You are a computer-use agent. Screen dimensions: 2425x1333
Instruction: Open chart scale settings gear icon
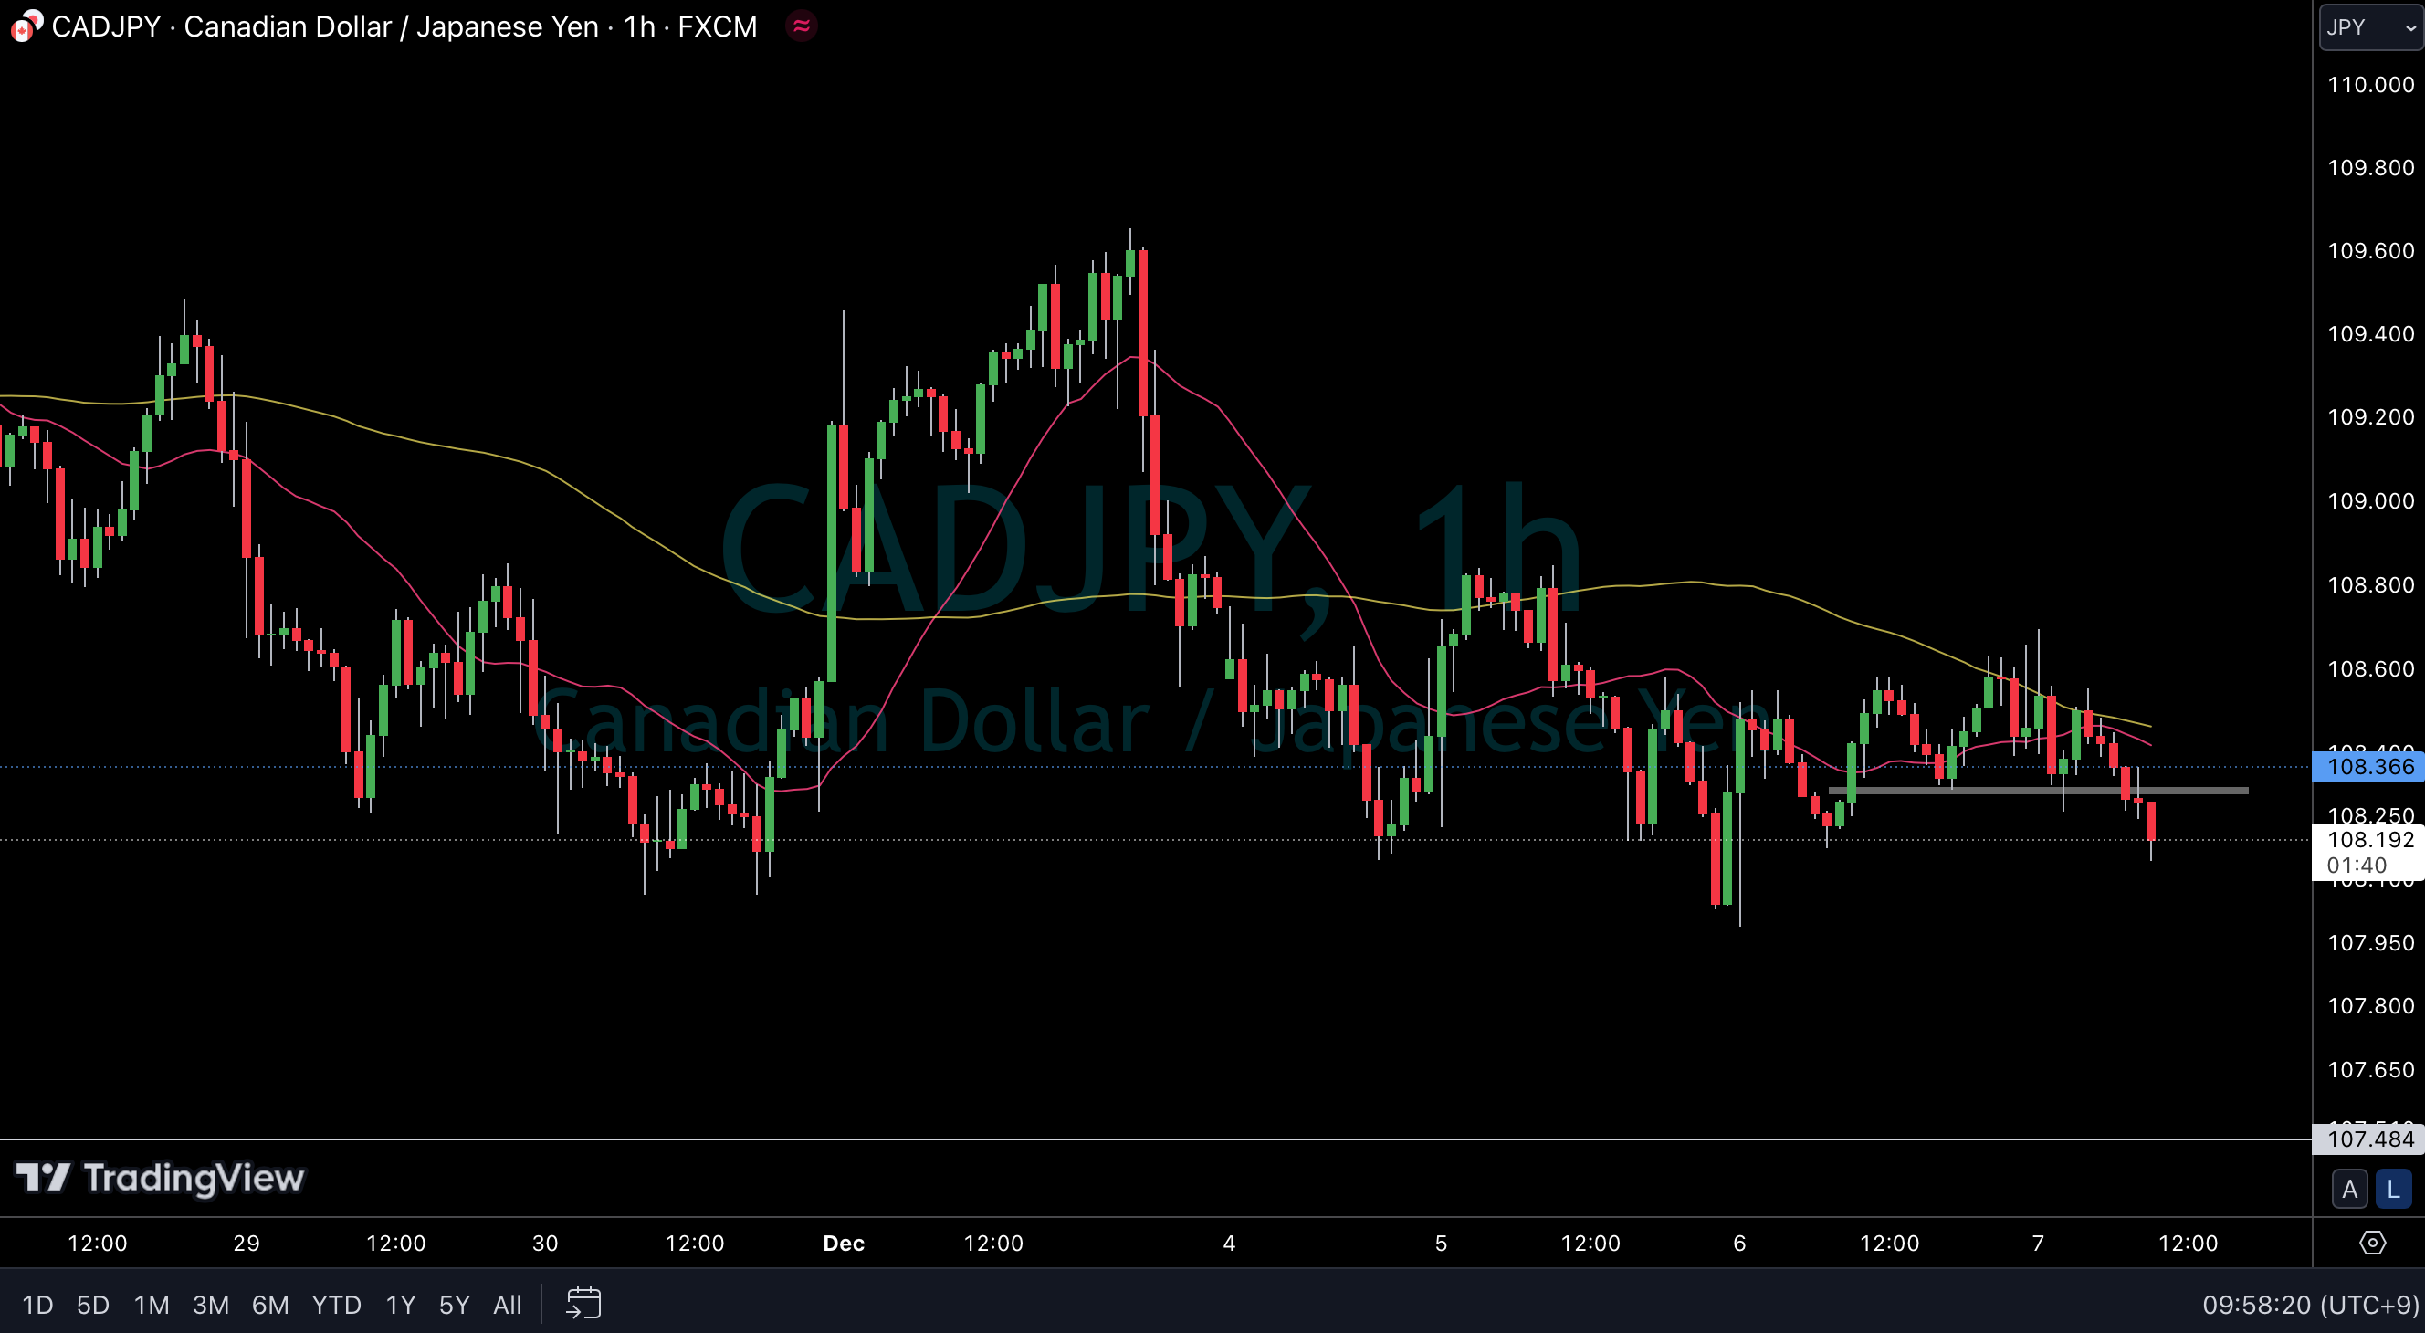pos(2371,1243)
